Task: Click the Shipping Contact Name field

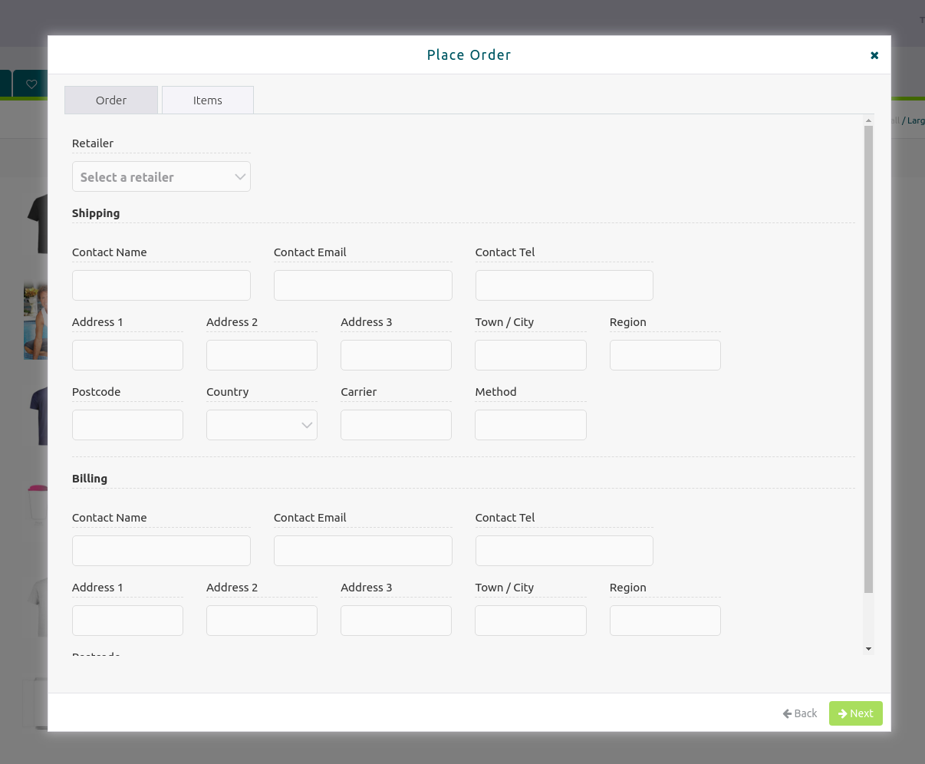Action: 161,285
